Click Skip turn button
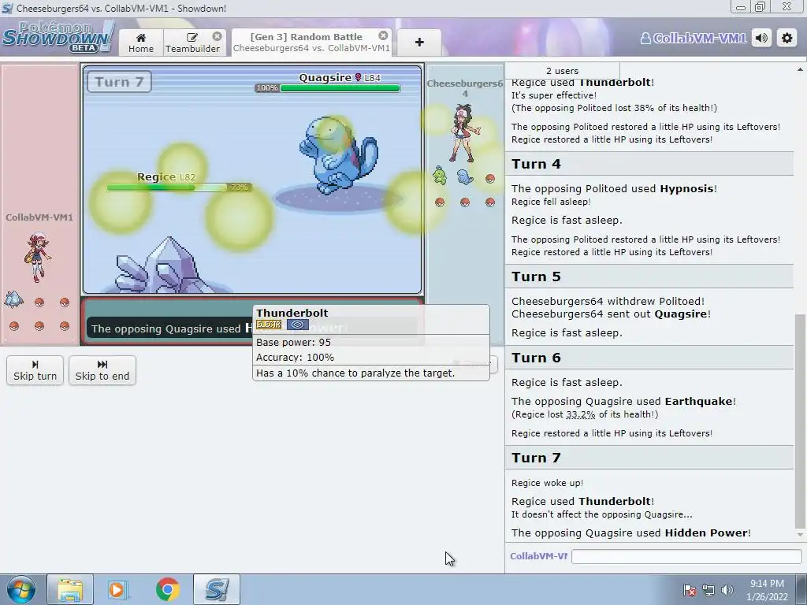Screen dimensions: 807x605 pos(35,370)
